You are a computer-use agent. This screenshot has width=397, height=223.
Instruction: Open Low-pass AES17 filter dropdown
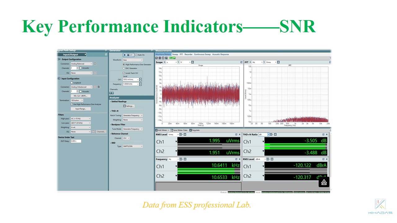point(81,123)
